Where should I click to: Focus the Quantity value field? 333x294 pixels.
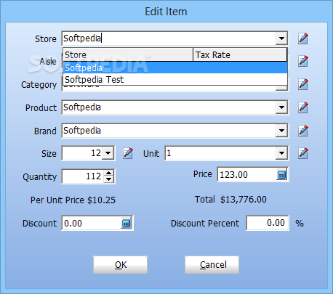coord(83,176)
